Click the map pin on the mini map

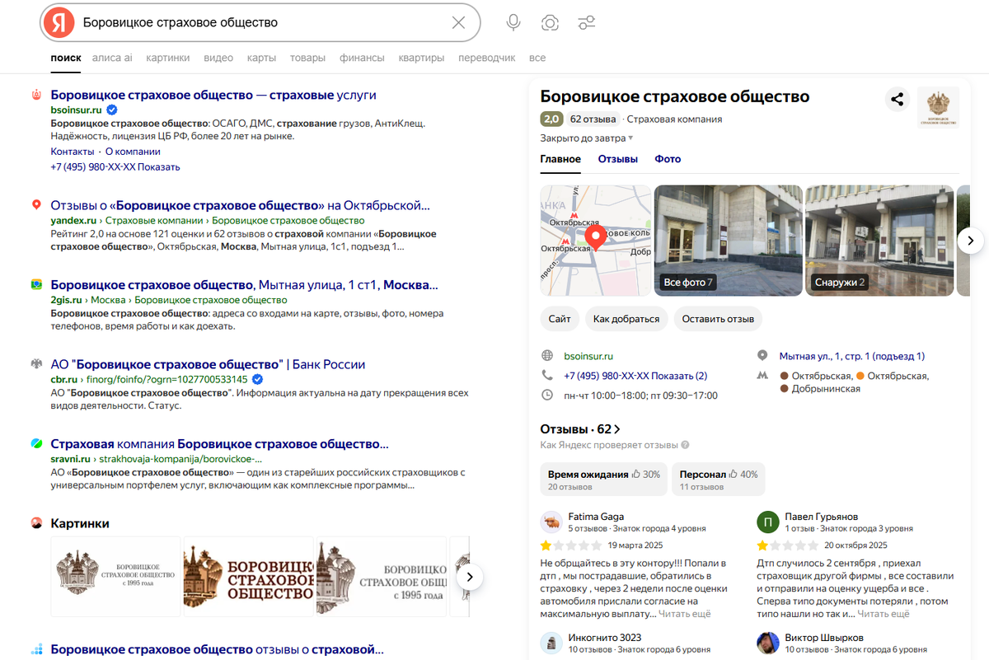tap(595, 237)
